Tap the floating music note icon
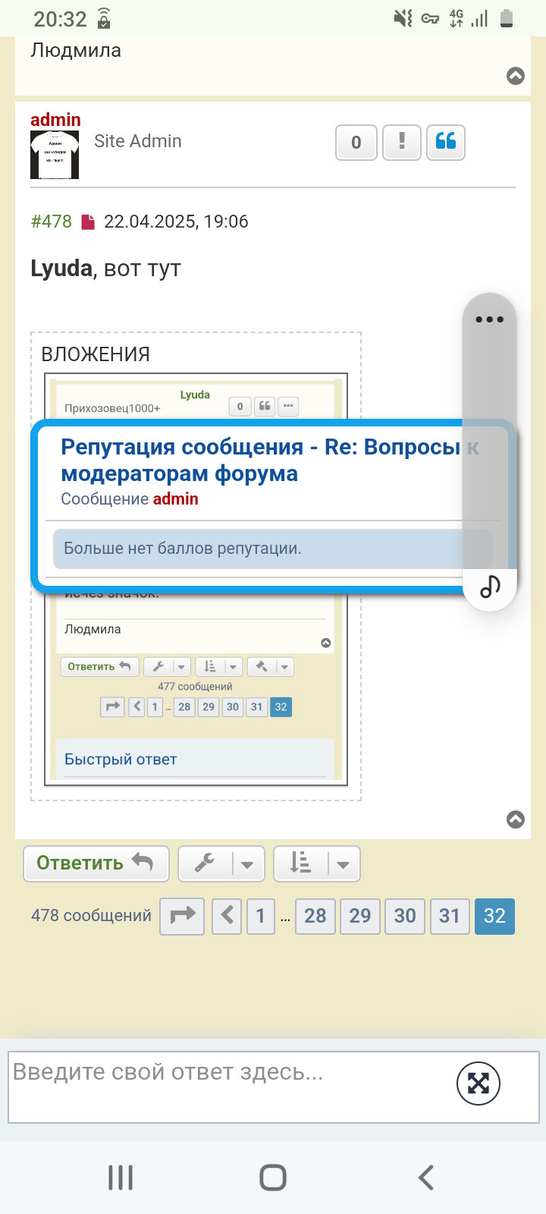Screen dimensions: 546x1214 click(x=490, y=586)
